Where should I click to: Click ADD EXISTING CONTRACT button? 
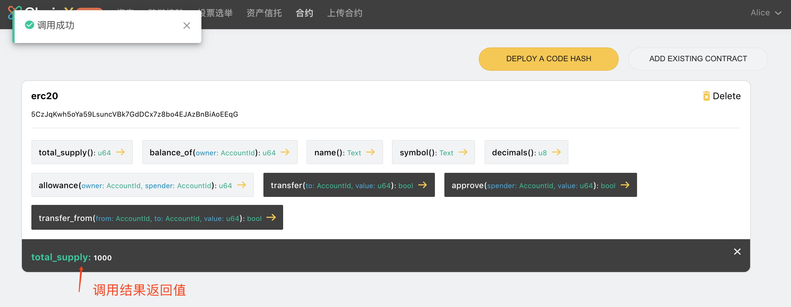698,59
